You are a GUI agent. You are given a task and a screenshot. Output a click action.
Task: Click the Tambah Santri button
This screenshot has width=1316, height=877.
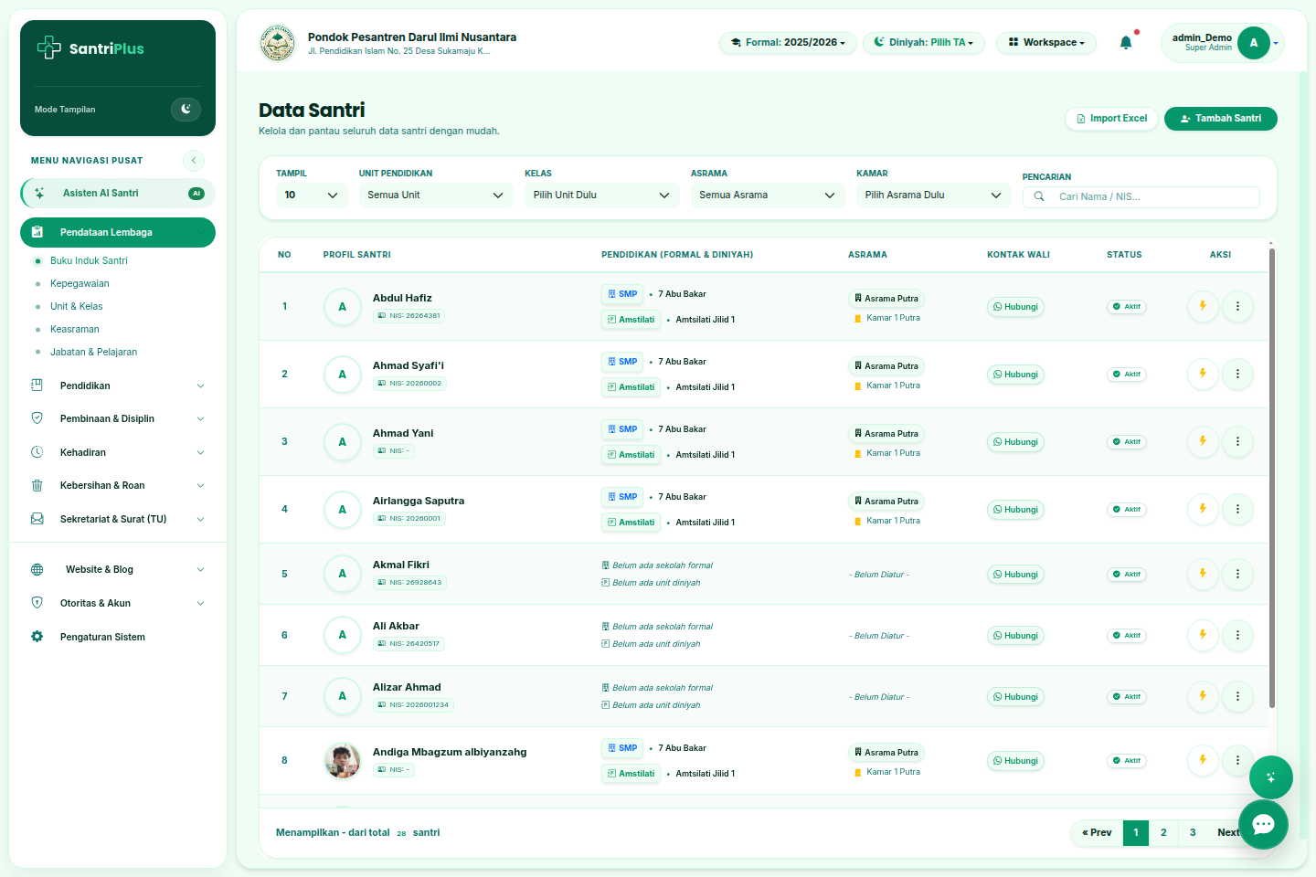coord(1220,119)
